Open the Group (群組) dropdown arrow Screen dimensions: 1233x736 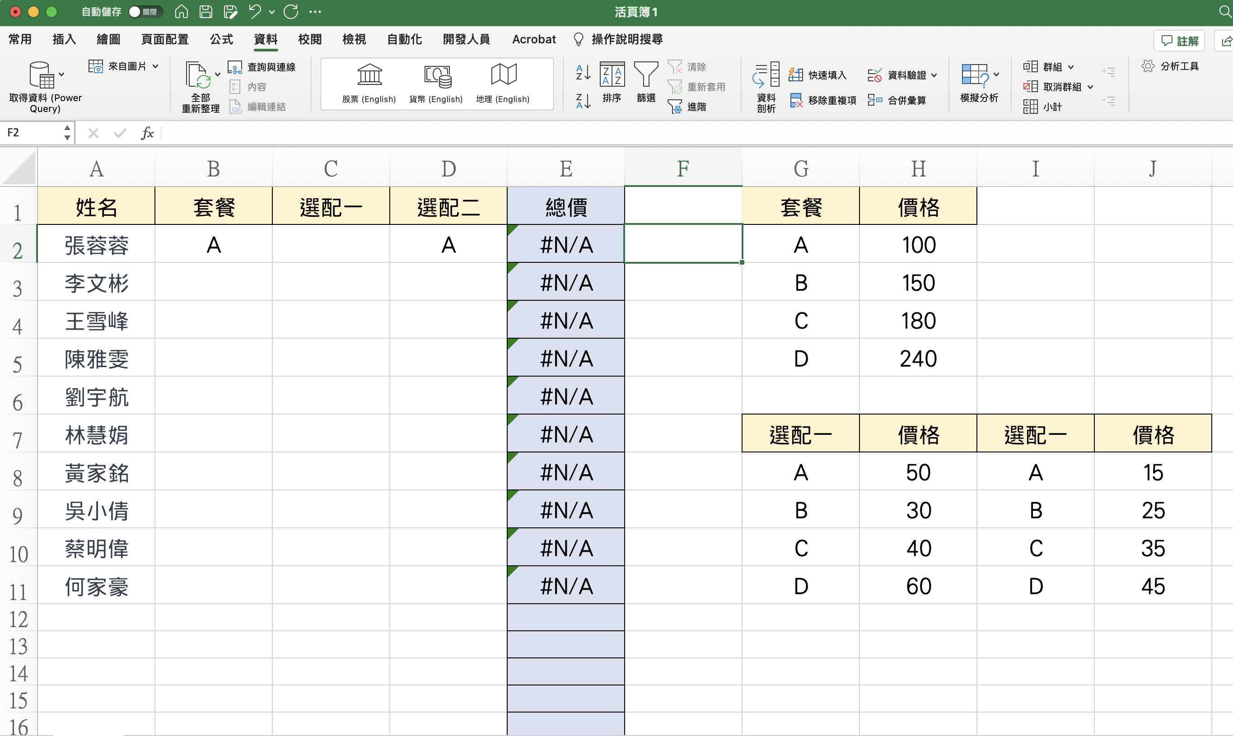(1071, 67)
